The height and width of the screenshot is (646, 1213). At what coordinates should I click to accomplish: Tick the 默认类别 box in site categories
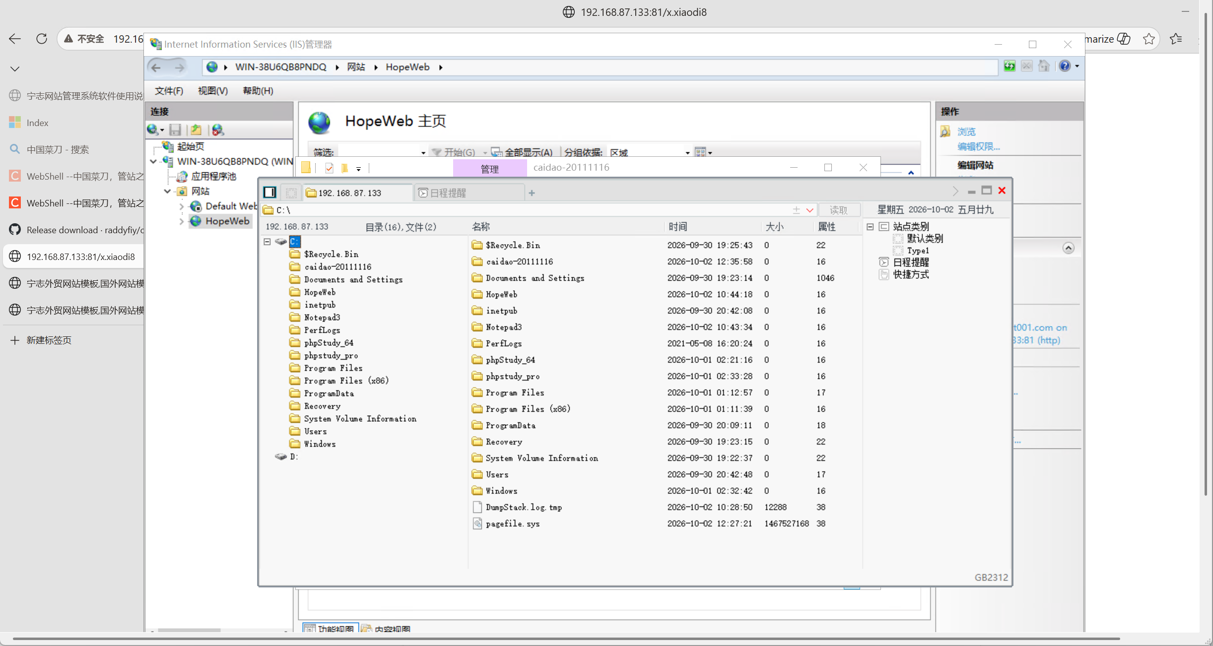click(897, 239)
